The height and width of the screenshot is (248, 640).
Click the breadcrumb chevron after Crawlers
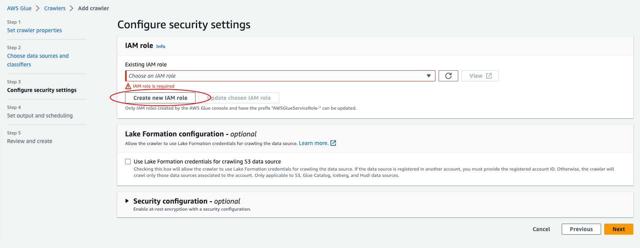pyautogui.click(x=72, y=8)
